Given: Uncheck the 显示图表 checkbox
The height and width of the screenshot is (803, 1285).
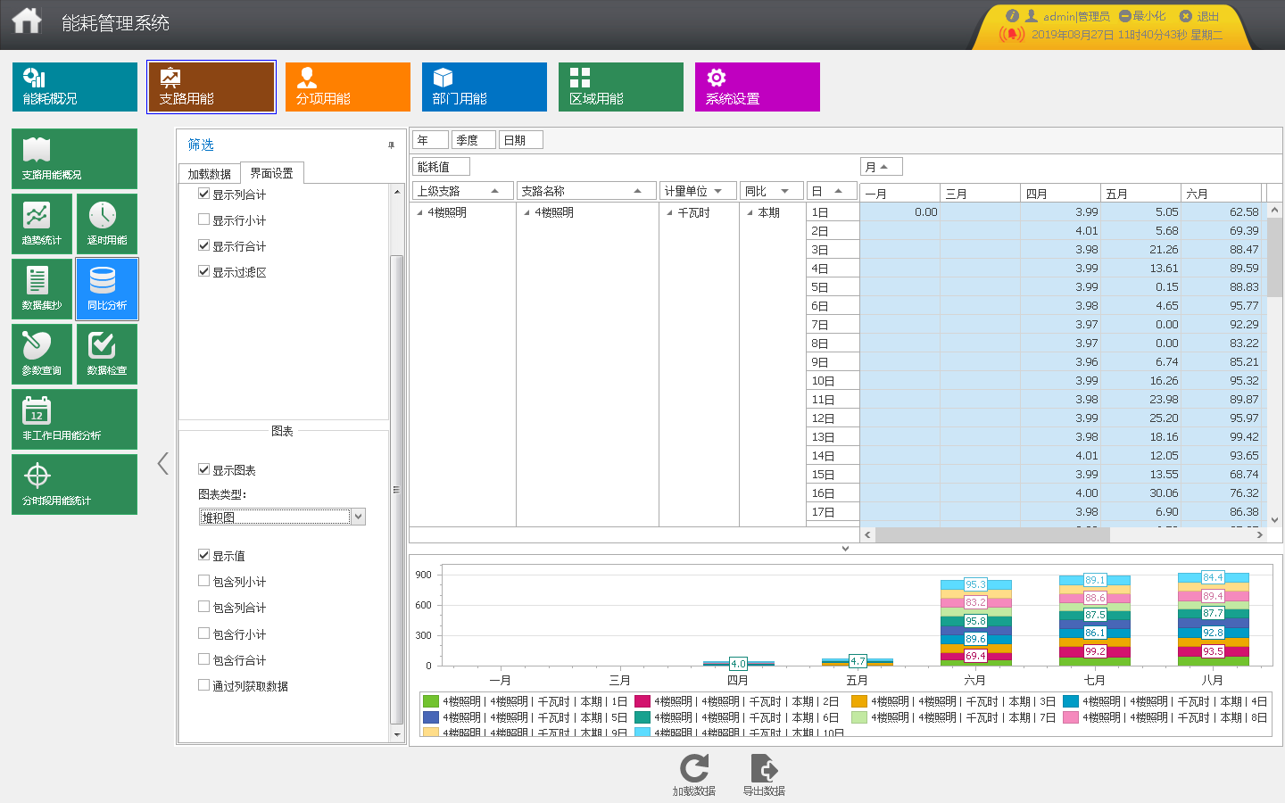Looking at the screenshot, I should point(204,469).
